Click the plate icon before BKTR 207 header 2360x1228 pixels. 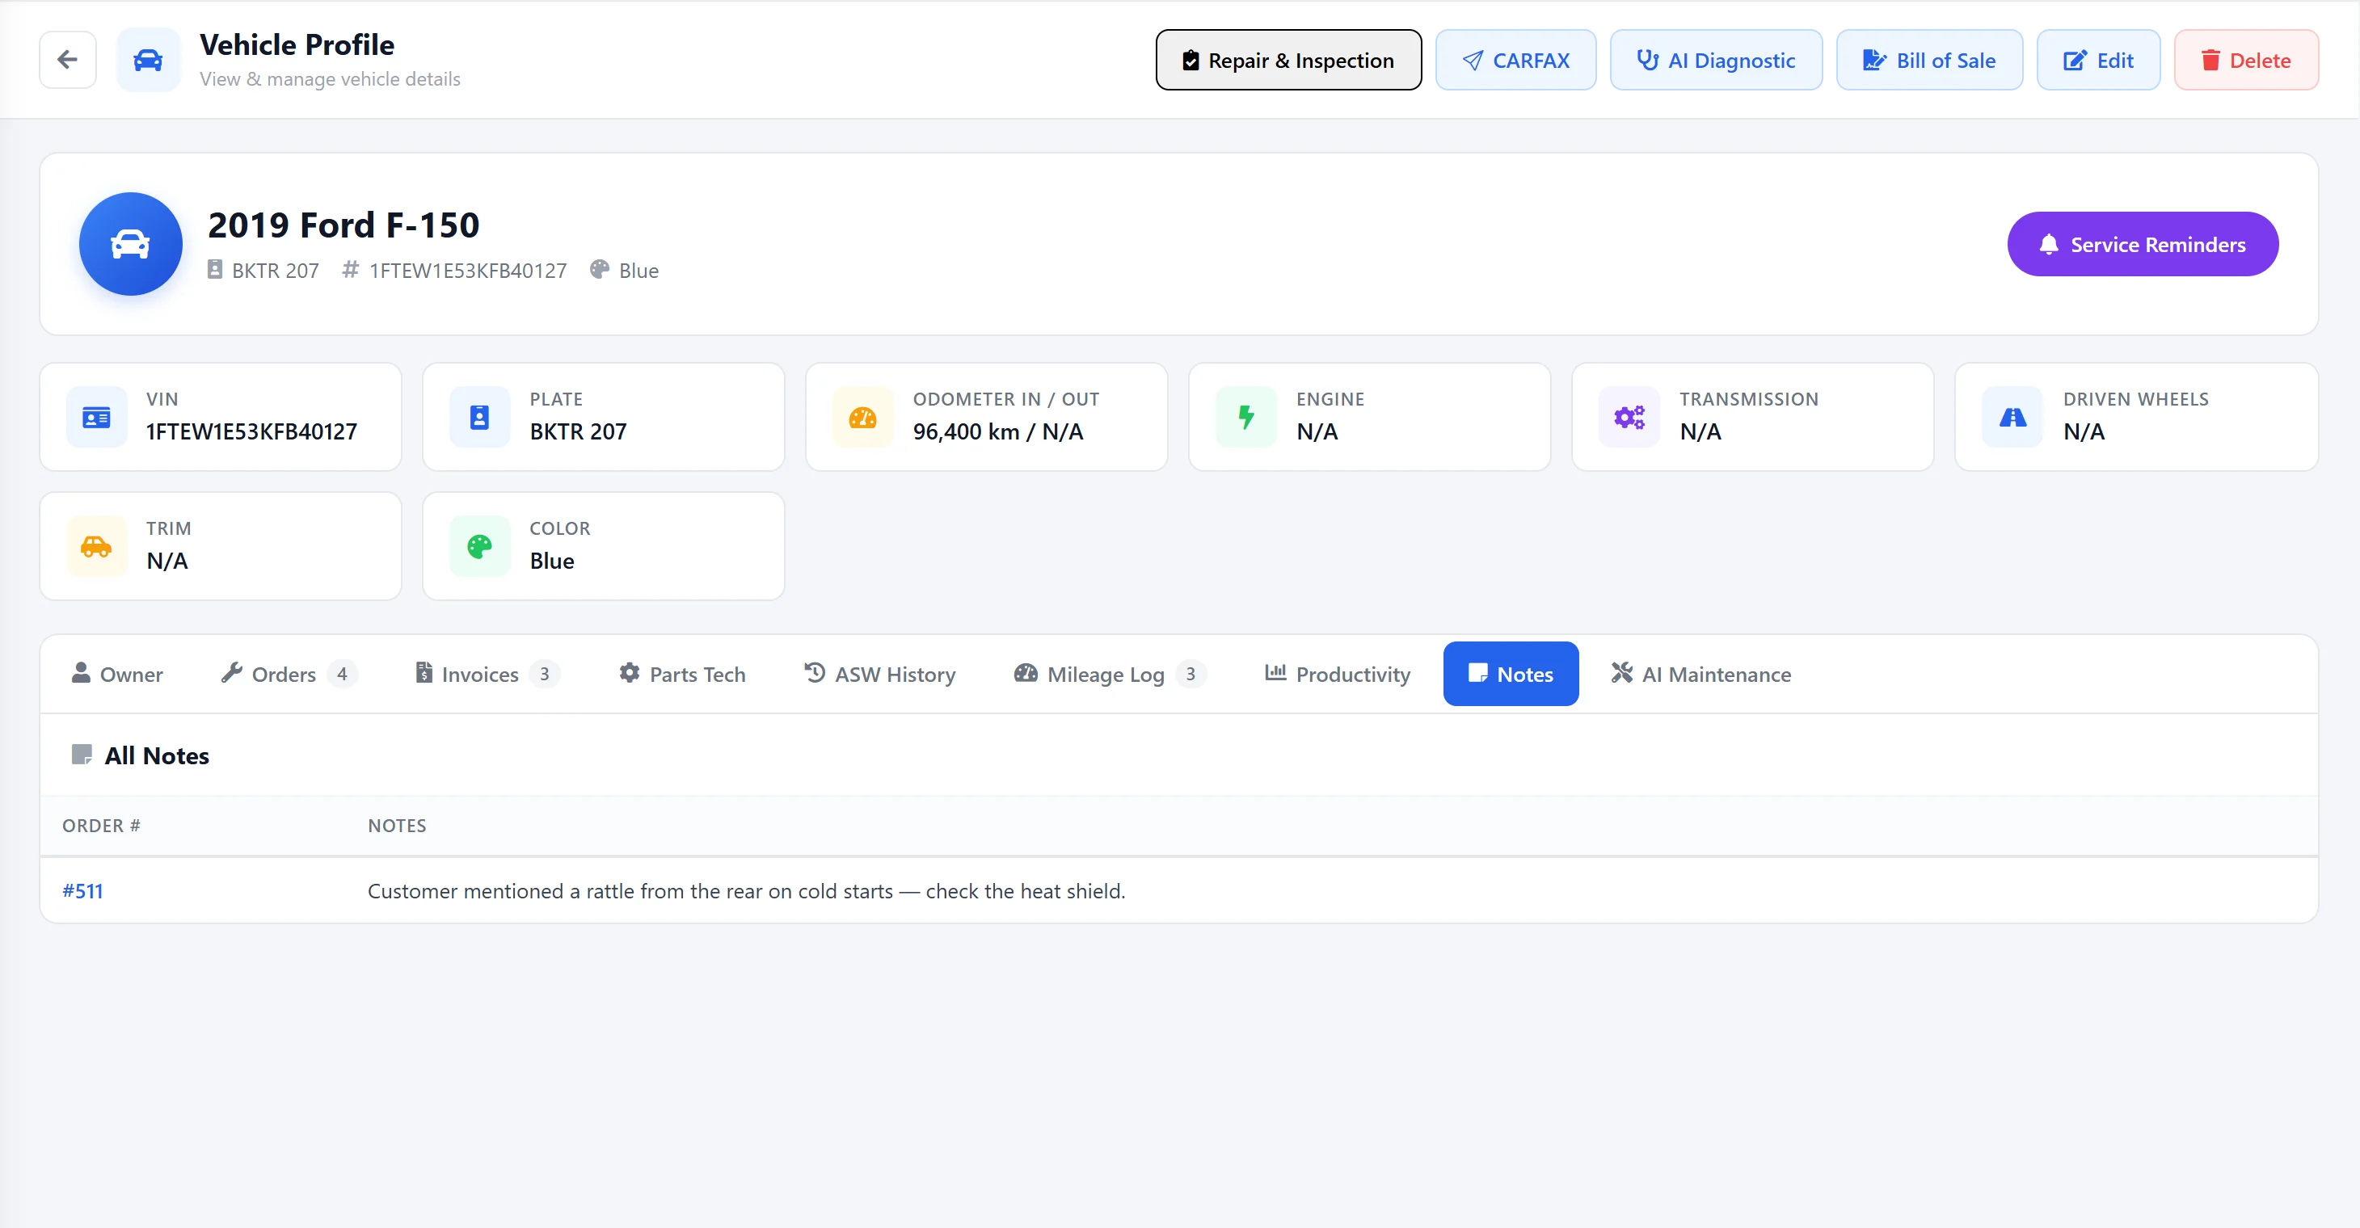pyautogui.click(x=214, y=269)
